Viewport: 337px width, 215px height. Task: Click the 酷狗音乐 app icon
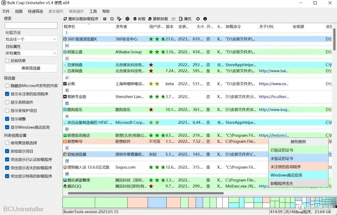pyautogui.click(x=65, y=110)
